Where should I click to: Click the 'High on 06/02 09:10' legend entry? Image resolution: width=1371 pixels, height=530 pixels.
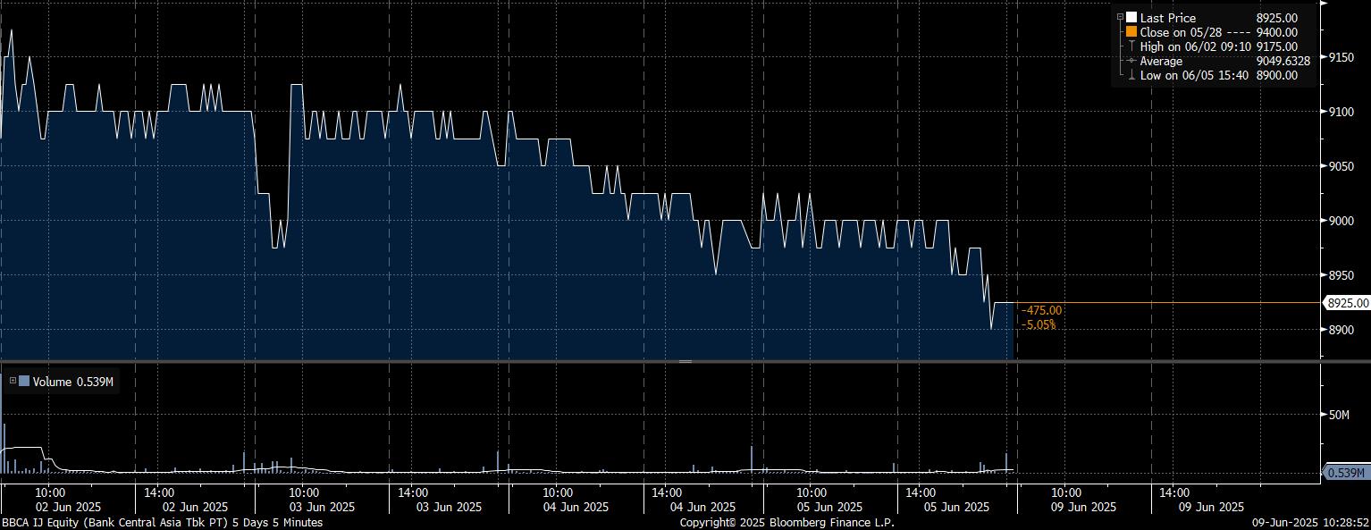(1194, 46)
